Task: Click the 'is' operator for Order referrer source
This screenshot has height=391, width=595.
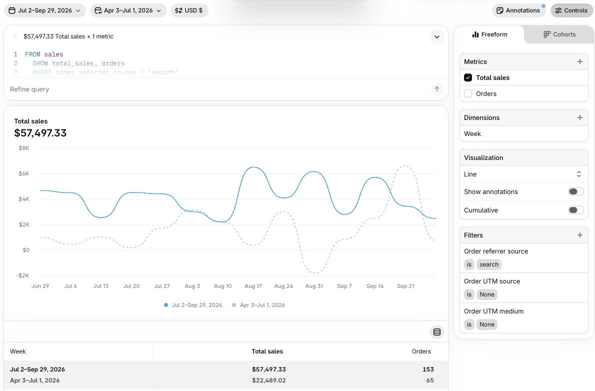Action: coord(469,264)
